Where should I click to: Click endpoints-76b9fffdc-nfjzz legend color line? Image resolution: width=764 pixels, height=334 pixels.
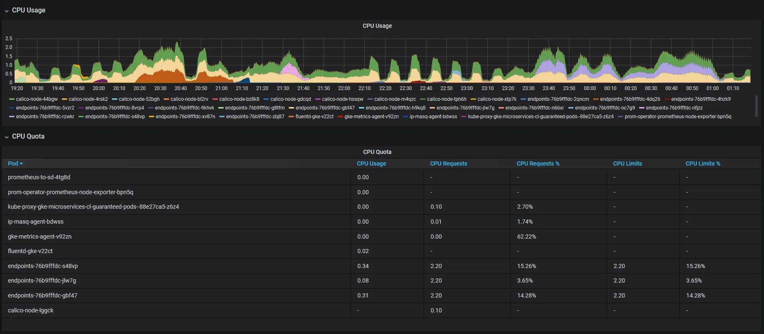click(x=642, y=108)
